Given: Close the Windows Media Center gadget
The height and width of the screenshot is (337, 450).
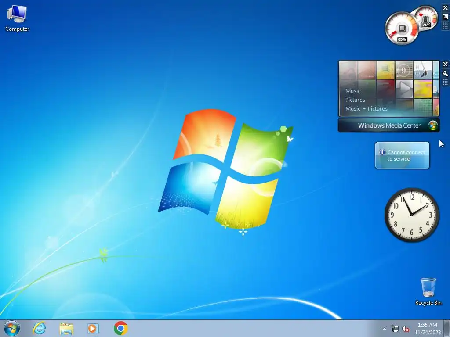Looking at the screenshot, I should point(446,64).
